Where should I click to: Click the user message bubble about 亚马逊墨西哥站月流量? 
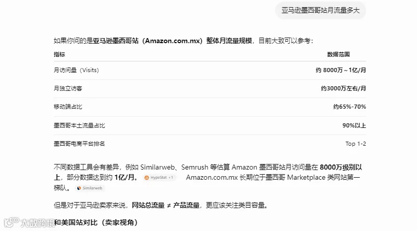click(320, 10)
